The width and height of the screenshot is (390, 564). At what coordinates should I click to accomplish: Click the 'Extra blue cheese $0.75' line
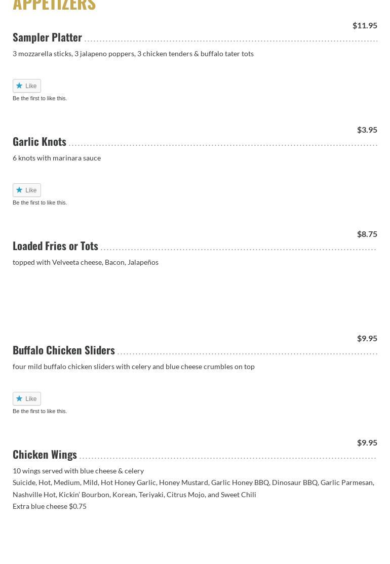pos(50,506)
